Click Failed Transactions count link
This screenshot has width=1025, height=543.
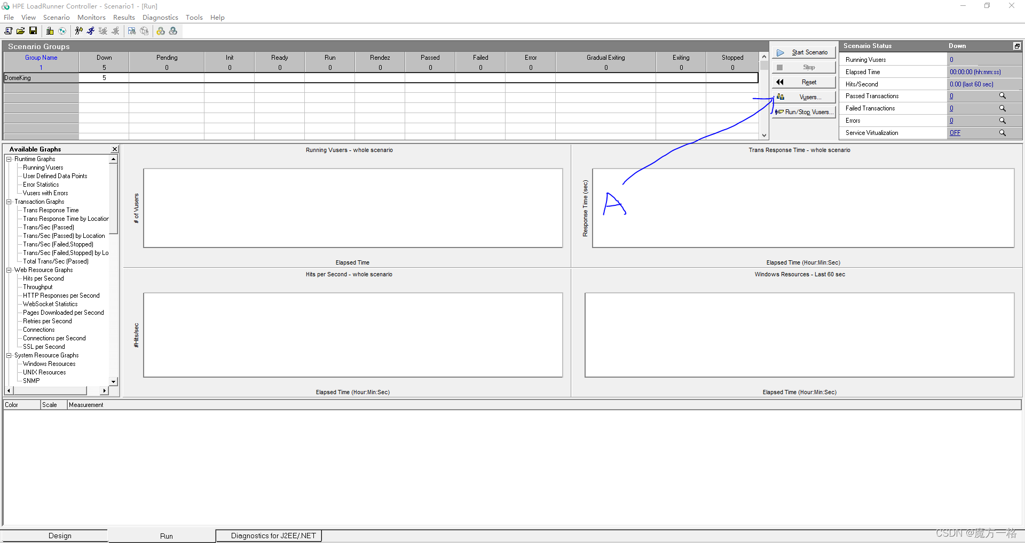pos(951,108)
